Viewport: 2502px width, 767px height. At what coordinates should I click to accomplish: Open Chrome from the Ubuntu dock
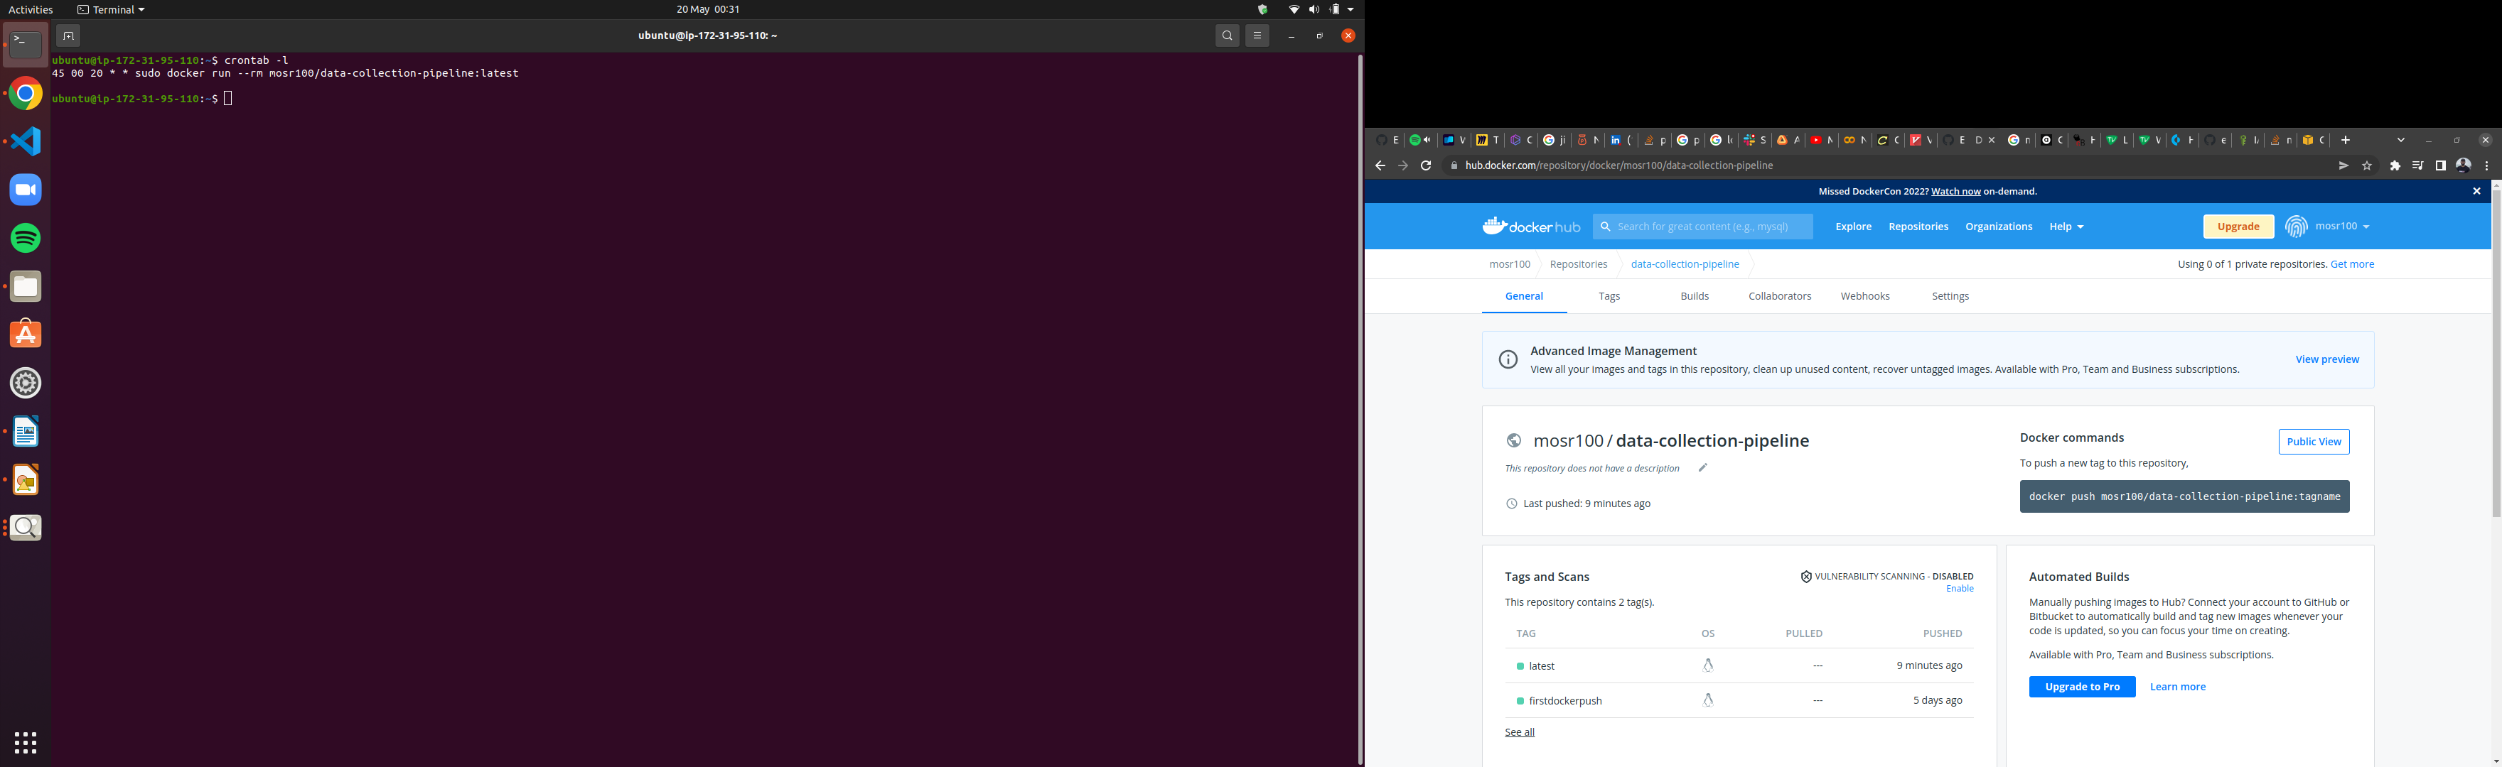pos(24,93)
